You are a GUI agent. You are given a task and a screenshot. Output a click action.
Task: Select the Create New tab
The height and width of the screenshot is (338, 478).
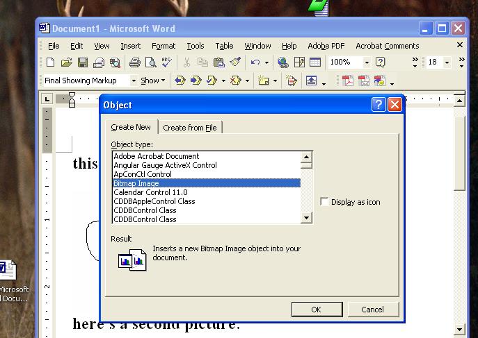(131, 127)
